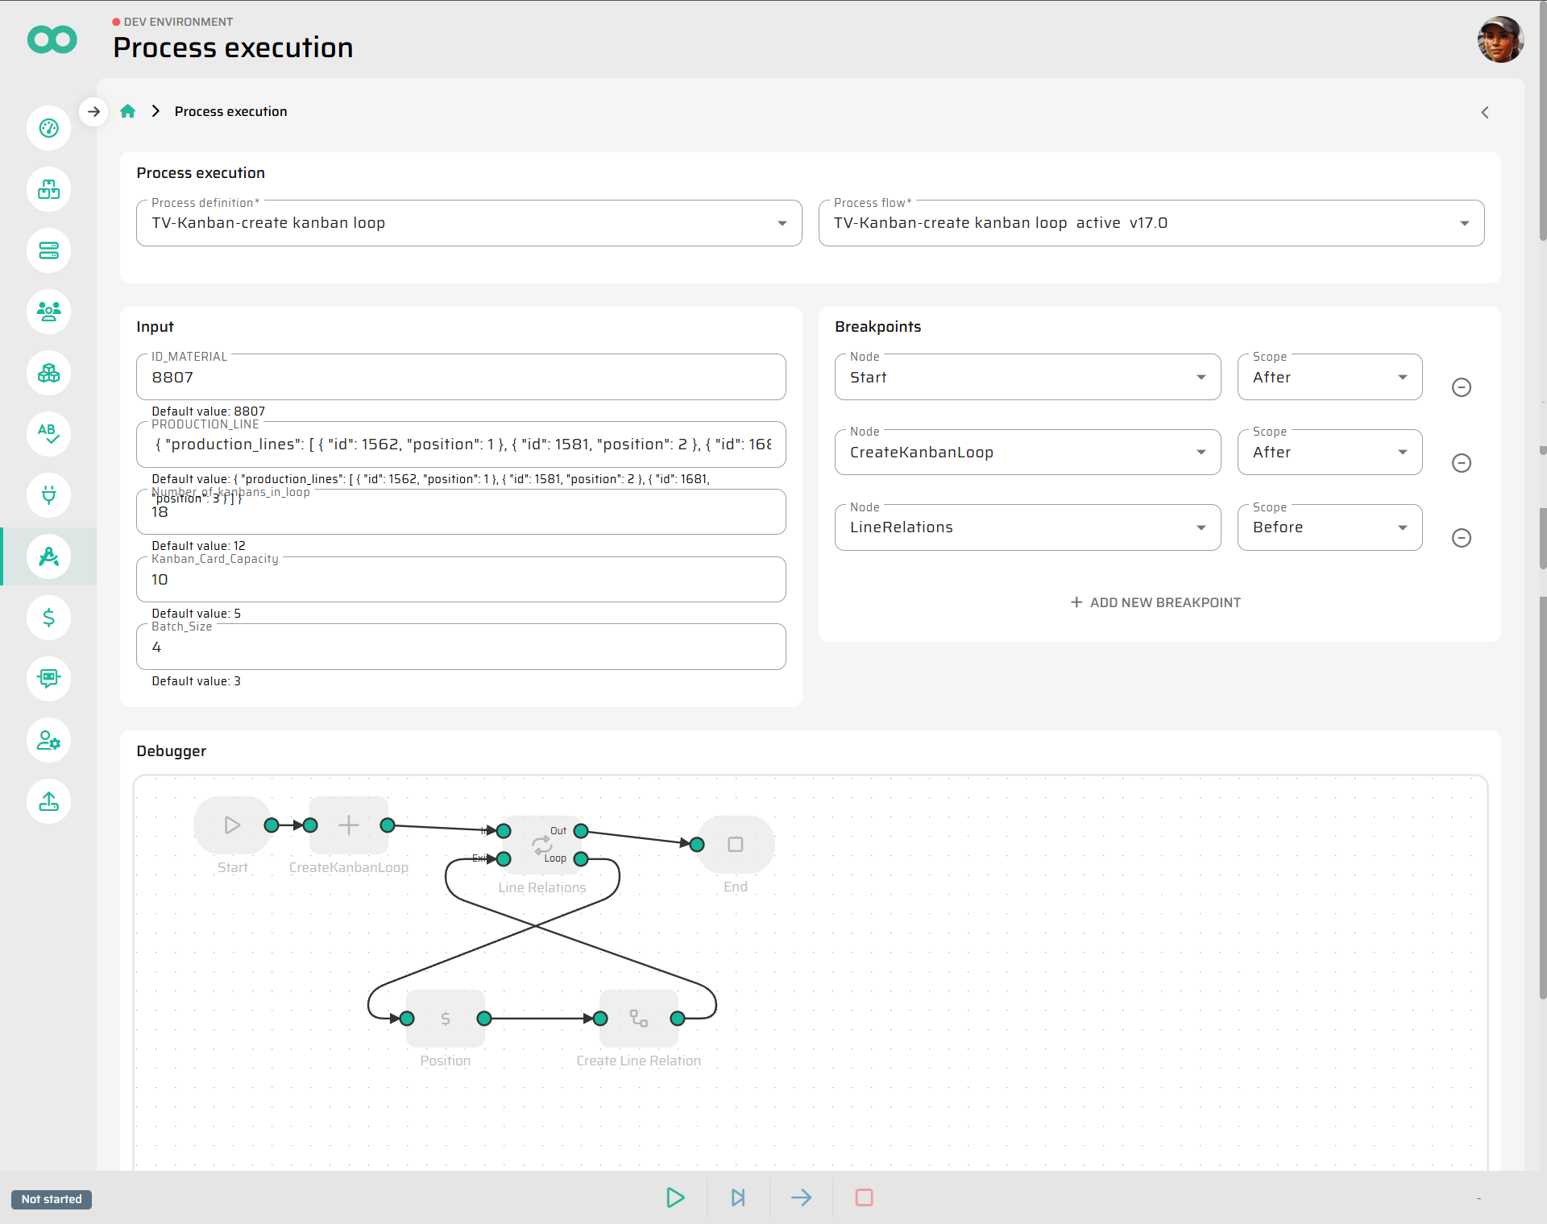
Task: Open the users group sidebar icon
Action: [x=49, y=312]
